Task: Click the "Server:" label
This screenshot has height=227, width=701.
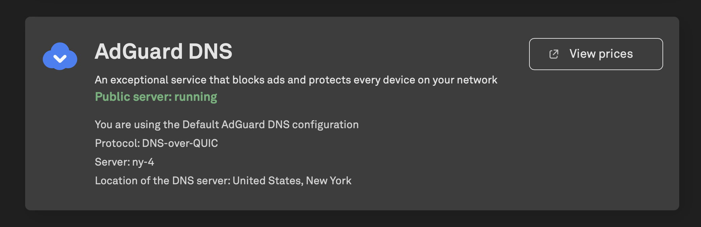Action: (x=112, y=162)
